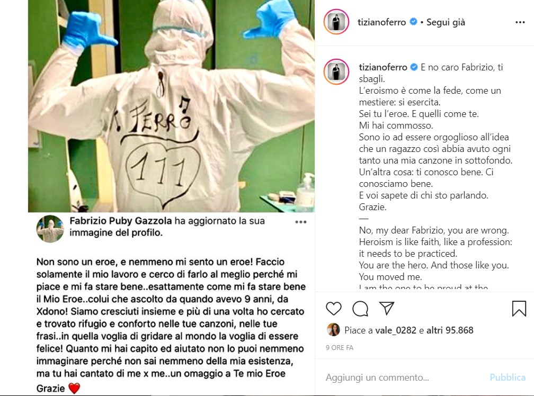Viewport: 534px width, 396px height.
Task: Click the tizianoferro avatar beside the caption
Action: (336, 71)
